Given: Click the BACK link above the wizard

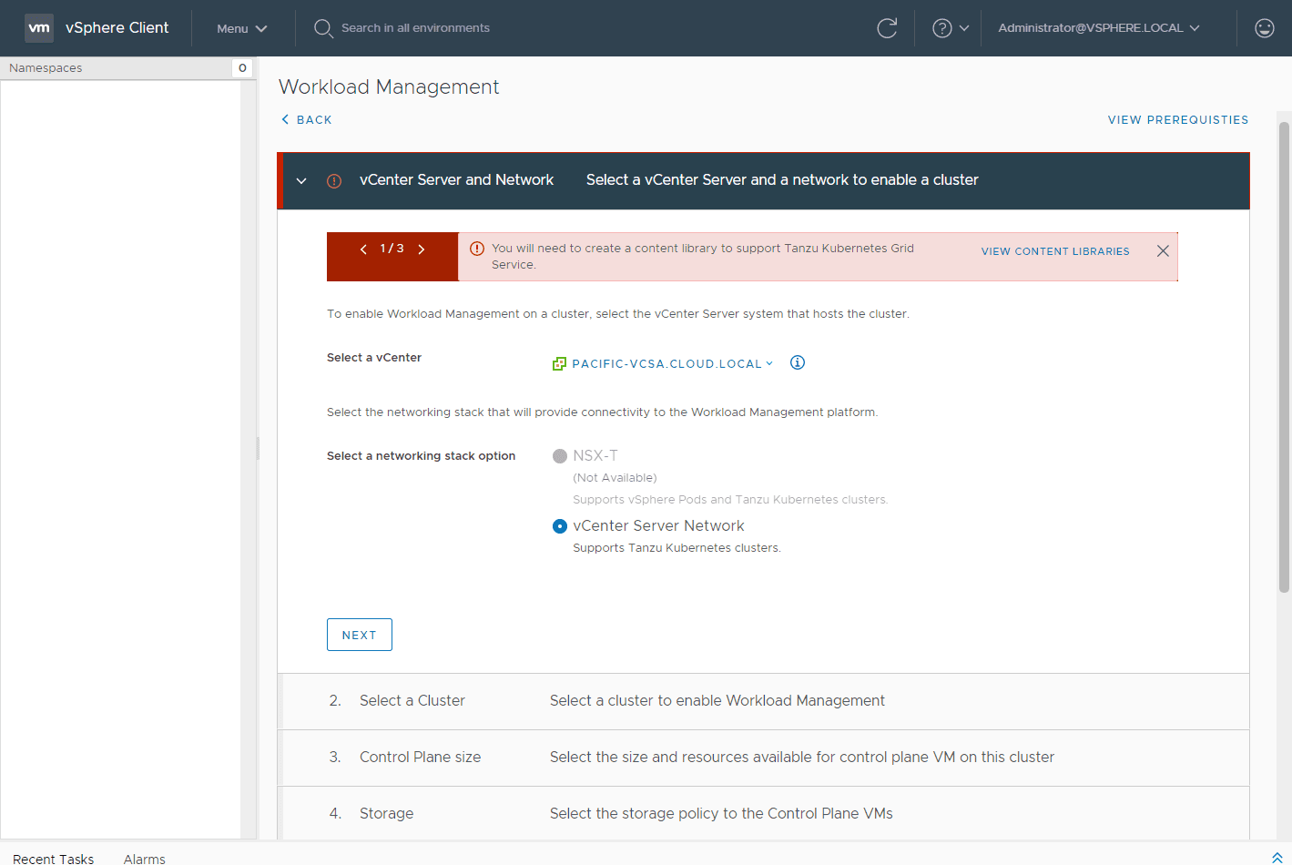Looking at the screenshot, I should [306, 119].
